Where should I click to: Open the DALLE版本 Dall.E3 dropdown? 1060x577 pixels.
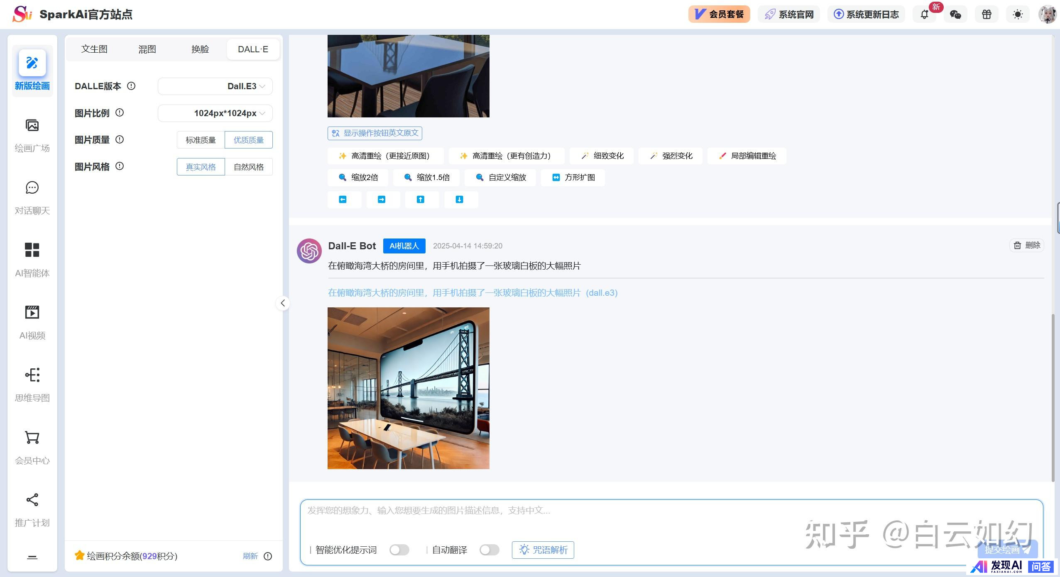click(215, 86)
